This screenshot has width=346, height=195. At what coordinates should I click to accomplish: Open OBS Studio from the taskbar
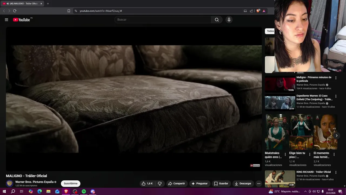pyautogui.click(x=75, y=191)
